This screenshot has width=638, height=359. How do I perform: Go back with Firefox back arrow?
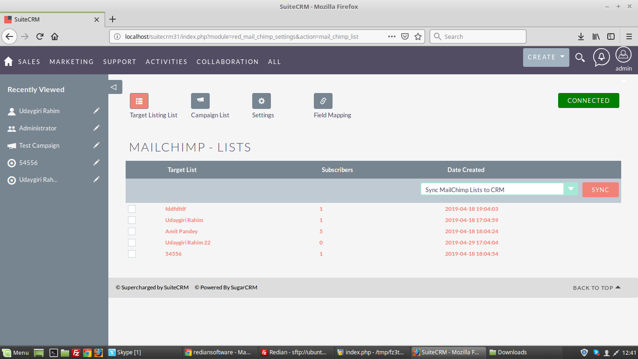pyautogui.click(x=9, y=36)
